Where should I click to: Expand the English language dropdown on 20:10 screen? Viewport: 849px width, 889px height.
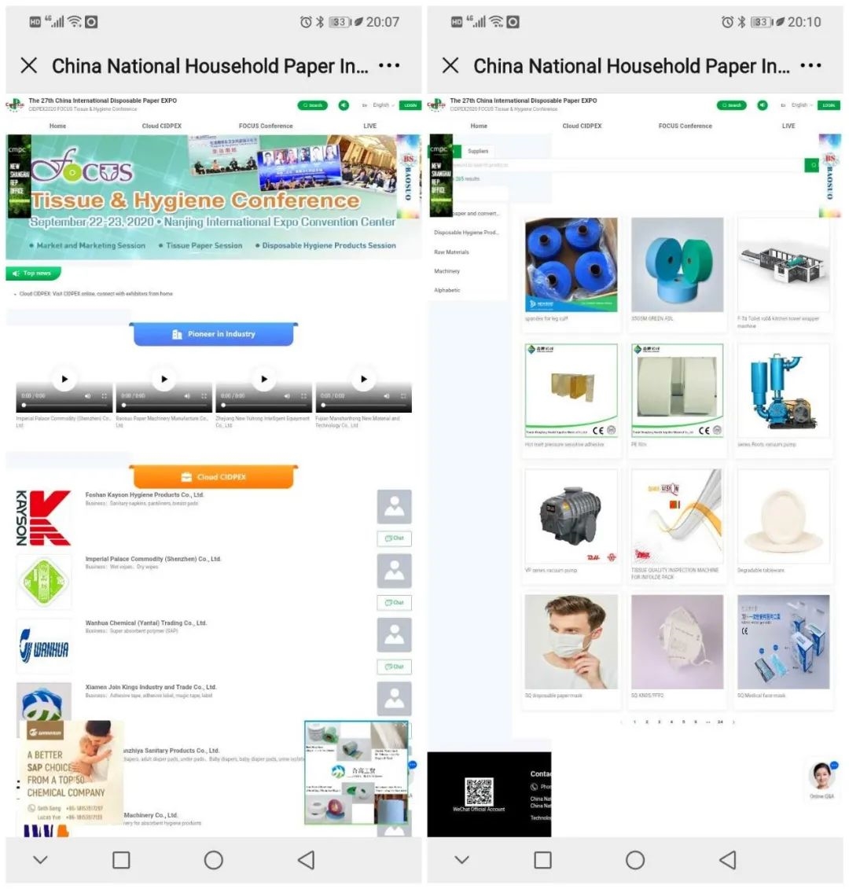tap(801, 105)
